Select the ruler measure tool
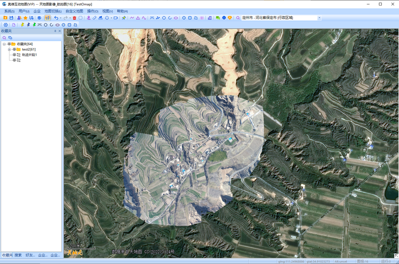Viewport: 399px width, 264px height. [95, 18]
